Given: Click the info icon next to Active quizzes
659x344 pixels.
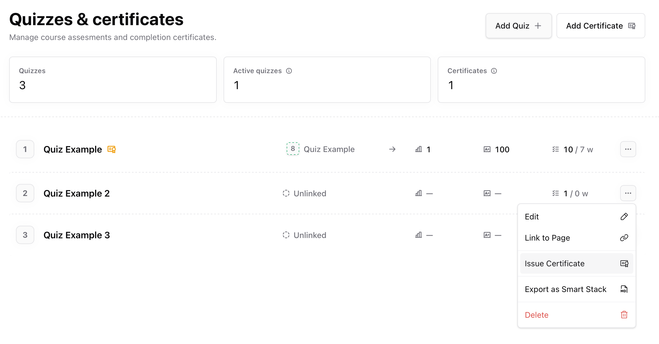Looking at the screenshot, I should click(289, 71).
